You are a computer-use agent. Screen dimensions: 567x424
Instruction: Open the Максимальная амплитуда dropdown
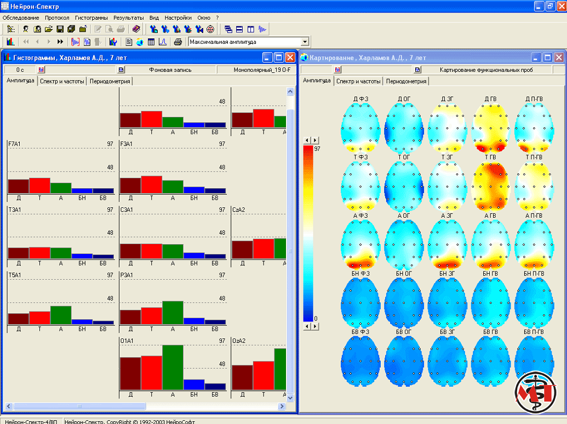click(305, 42)
